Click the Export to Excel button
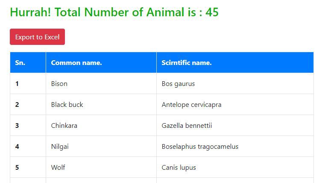 [x=37, y=37]
